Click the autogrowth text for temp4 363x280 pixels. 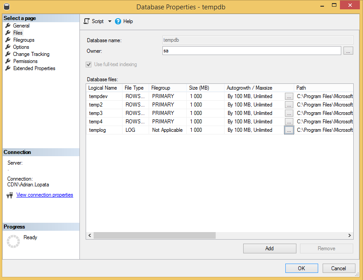[250, 122]
